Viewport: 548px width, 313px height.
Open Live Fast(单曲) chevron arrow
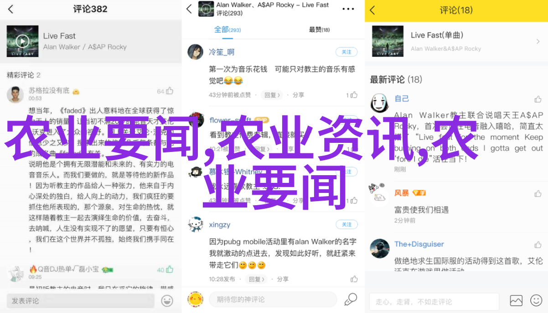pos(538,41)
